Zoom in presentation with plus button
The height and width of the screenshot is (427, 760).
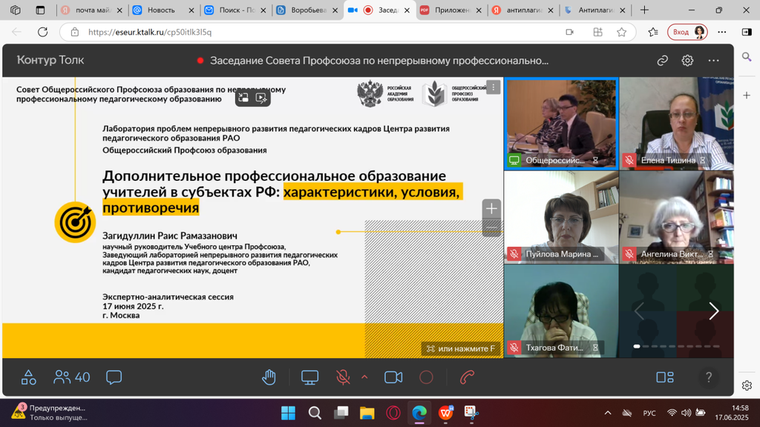[491, 209]
